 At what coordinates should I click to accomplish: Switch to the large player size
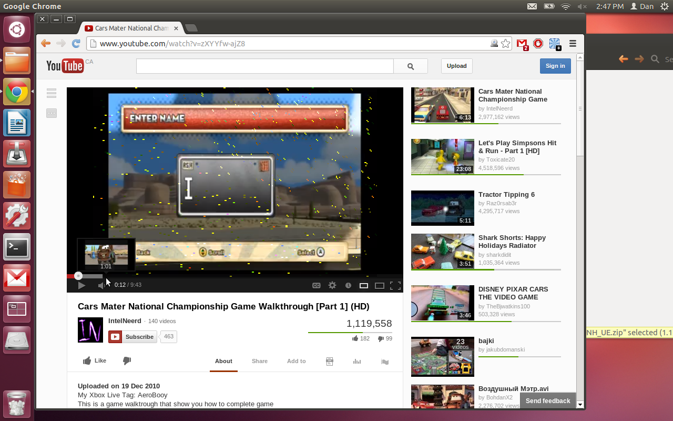coord(380,286)
